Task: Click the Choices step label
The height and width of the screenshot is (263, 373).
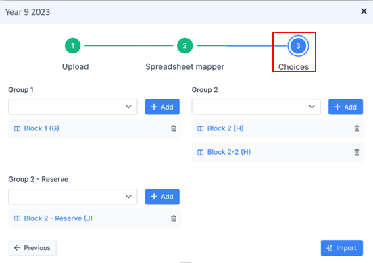Action: (x=293, y=67)
